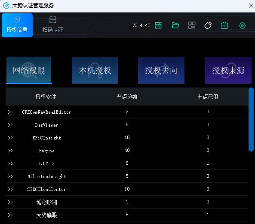Expand the CREComNavRealEditor row

pyautogui.click(x=10, y=112)
